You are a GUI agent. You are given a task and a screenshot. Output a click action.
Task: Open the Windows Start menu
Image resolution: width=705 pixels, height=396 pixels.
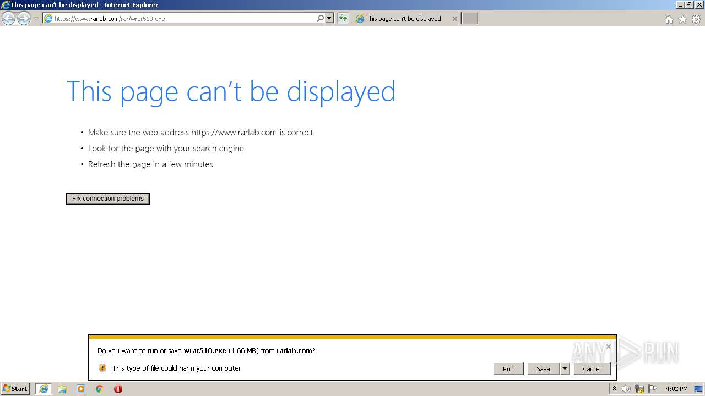pyautogui.click(x=15, y=389)
